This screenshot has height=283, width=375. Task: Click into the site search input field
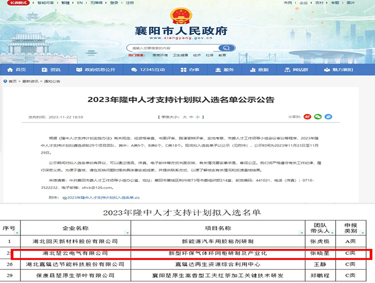pyautogui.click(x=173, y=48)
